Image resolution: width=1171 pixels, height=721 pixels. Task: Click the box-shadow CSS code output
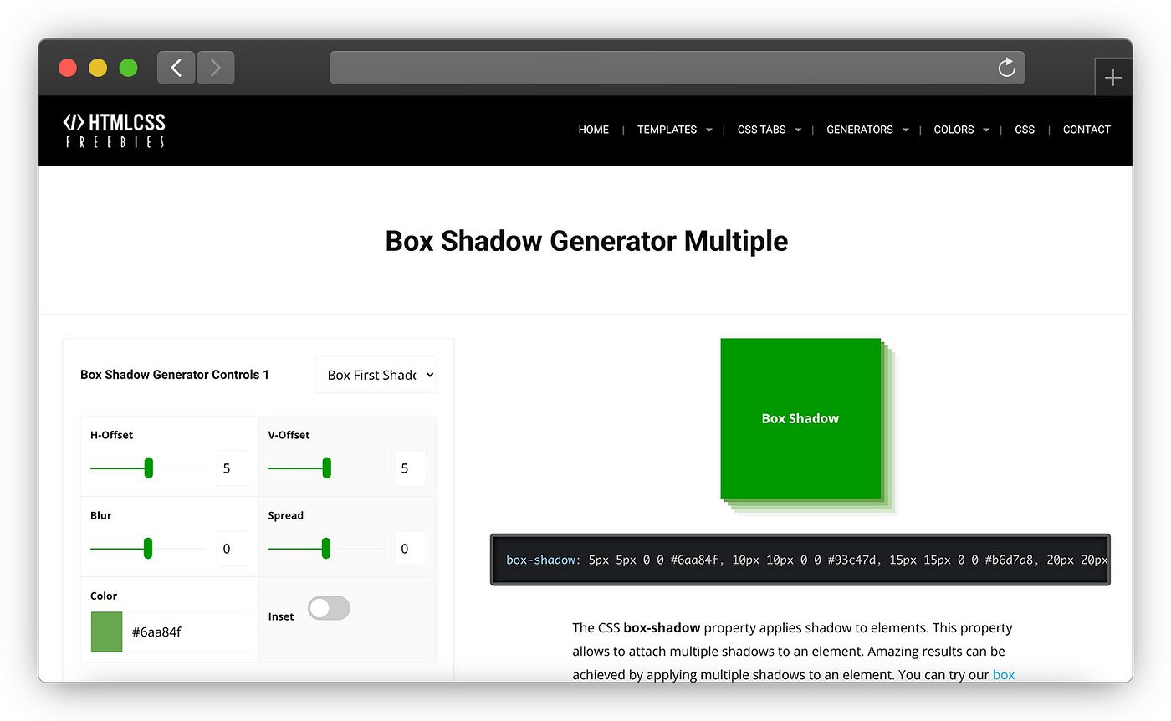pyautogui.click(x=800, y=560)
